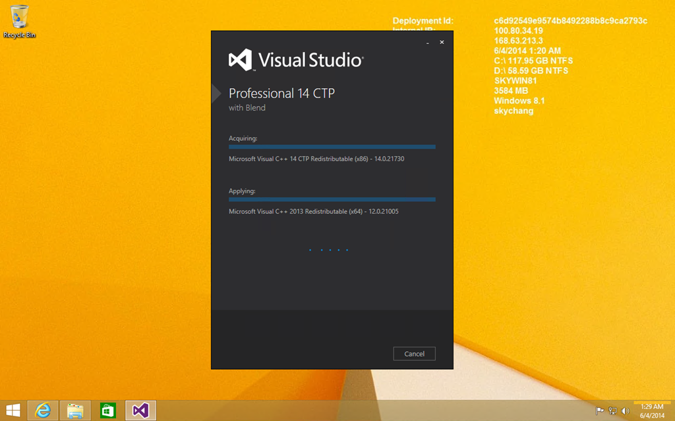Screen dimensions: 675x421
Task: Click the user name skychang
Action: tap(514, 111)
